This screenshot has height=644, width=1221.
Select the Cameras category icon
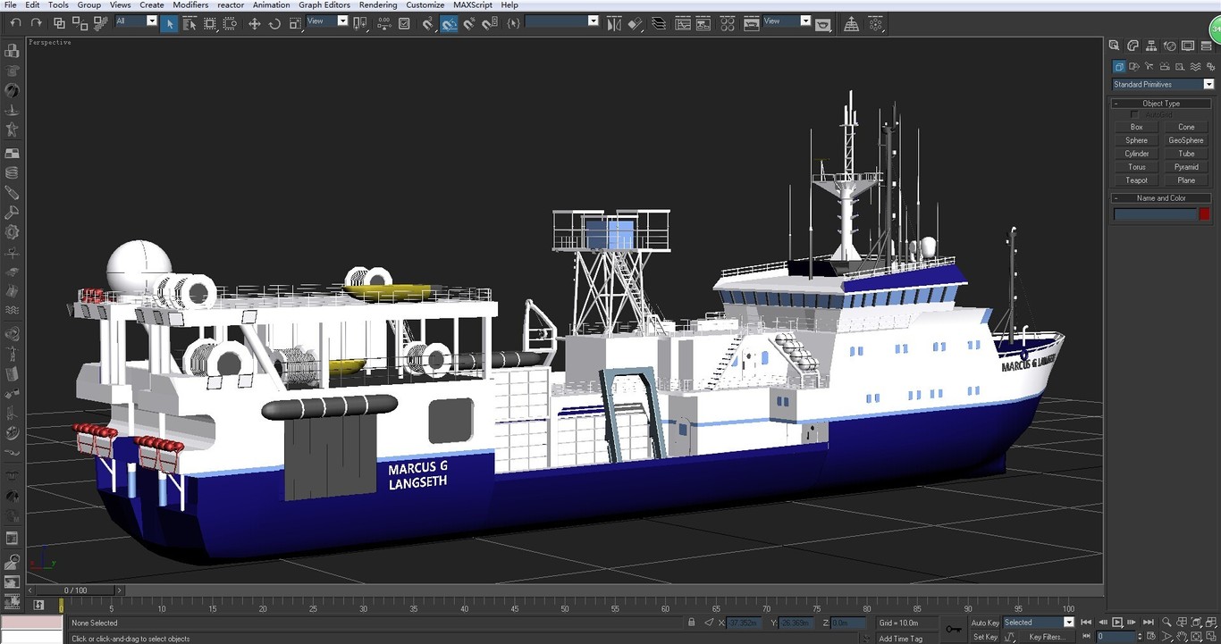(1165, 67)
